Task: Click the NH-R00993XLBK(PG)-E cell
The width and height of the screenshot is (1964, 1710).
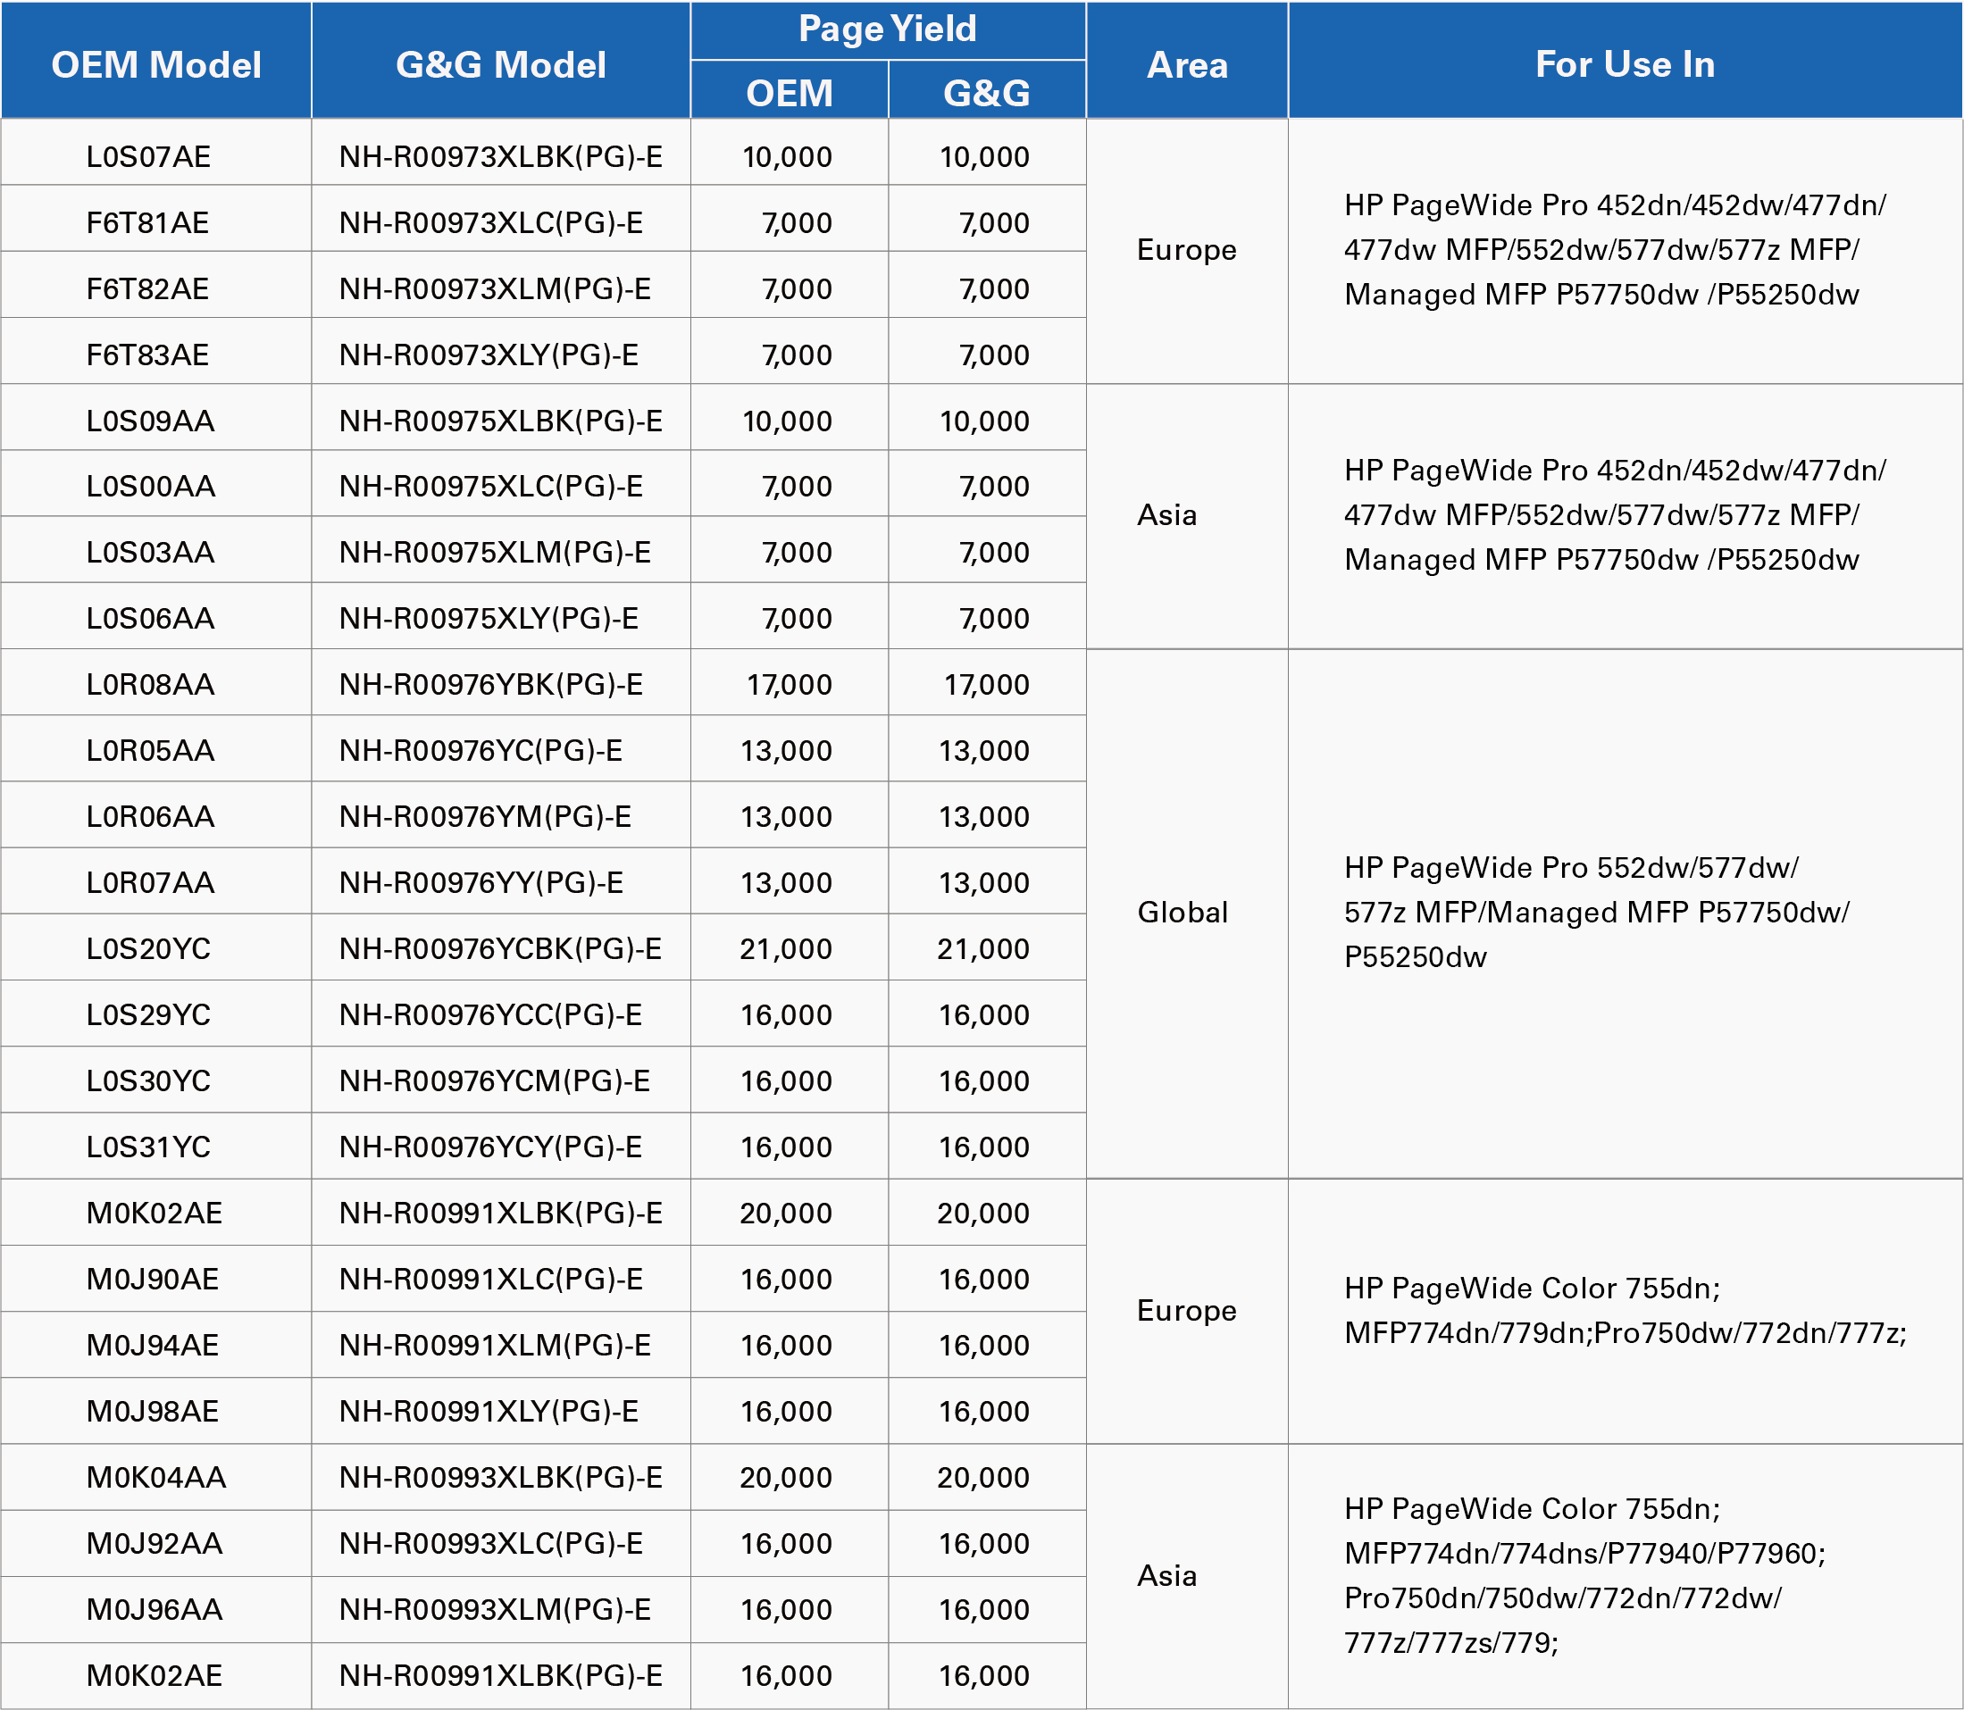Action: [x=501, y=1475]
